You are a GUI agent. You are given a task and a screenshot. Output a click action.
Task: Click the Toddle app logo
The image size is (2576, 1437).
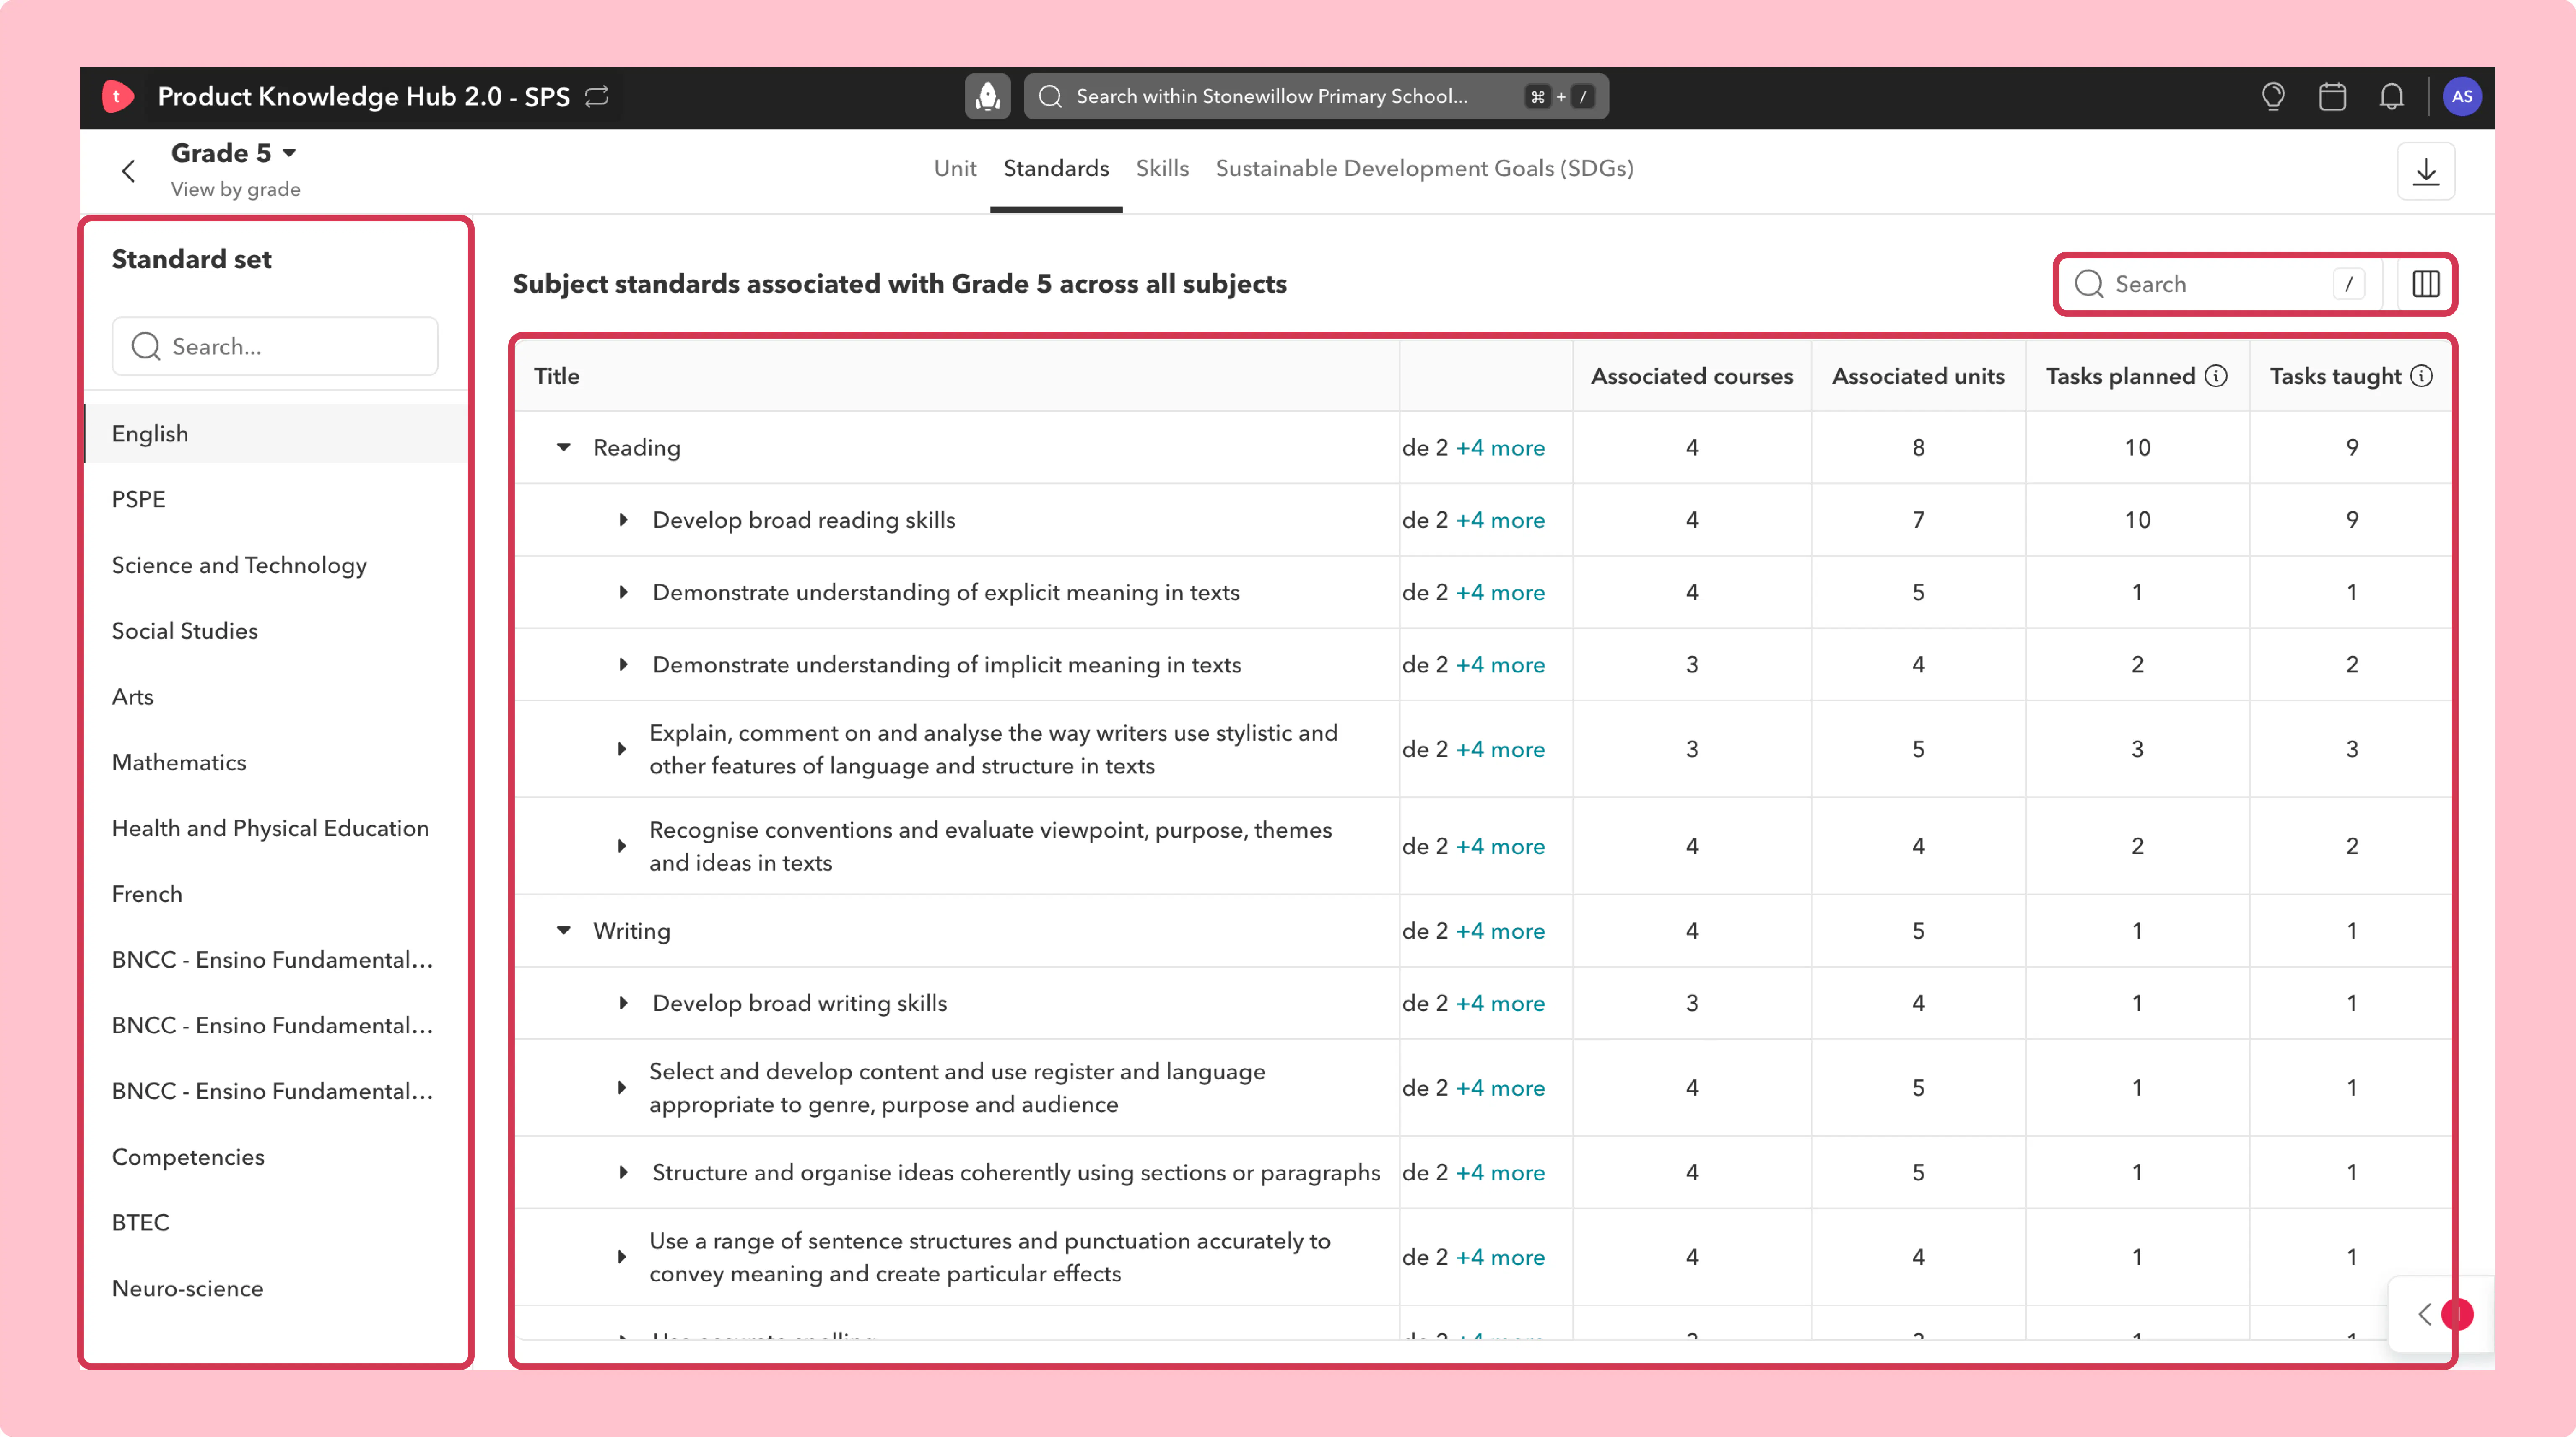(x=117, y=96)
